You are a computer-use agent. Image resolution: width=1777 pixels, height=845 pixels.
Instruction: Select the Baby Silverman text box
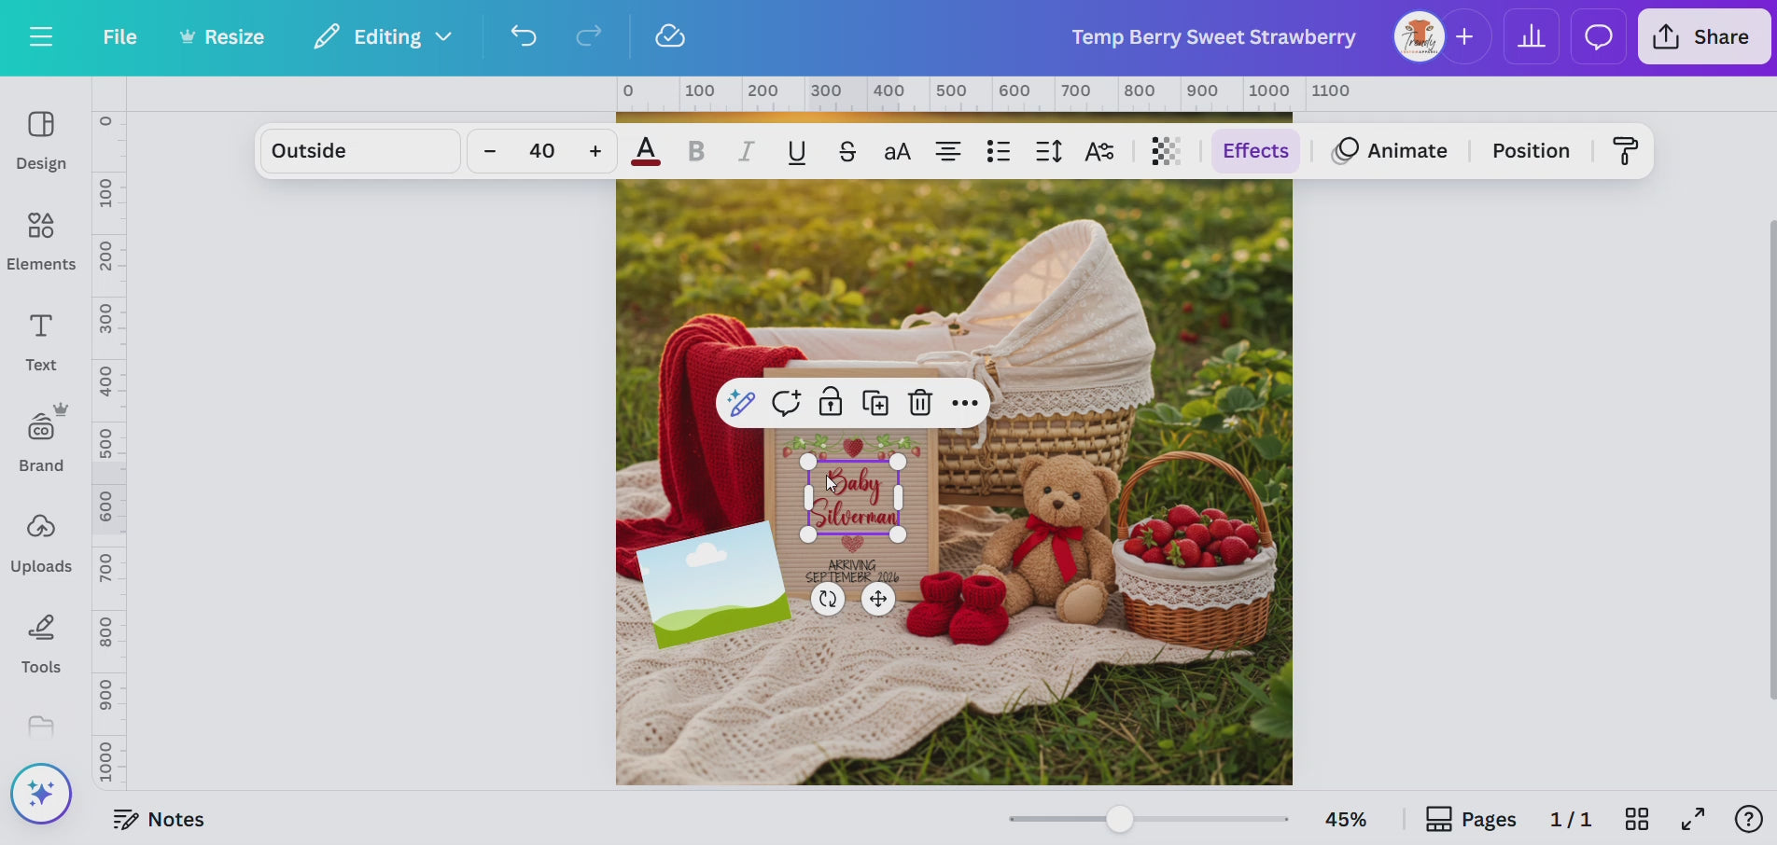tap(853, 499)
